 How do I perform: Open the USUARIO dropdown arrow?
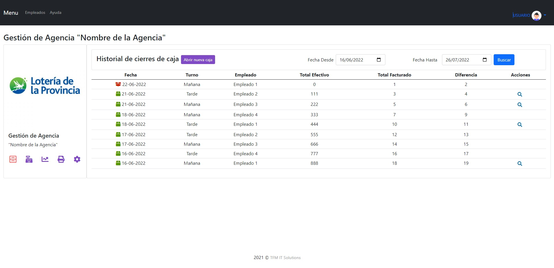point(545,15)
